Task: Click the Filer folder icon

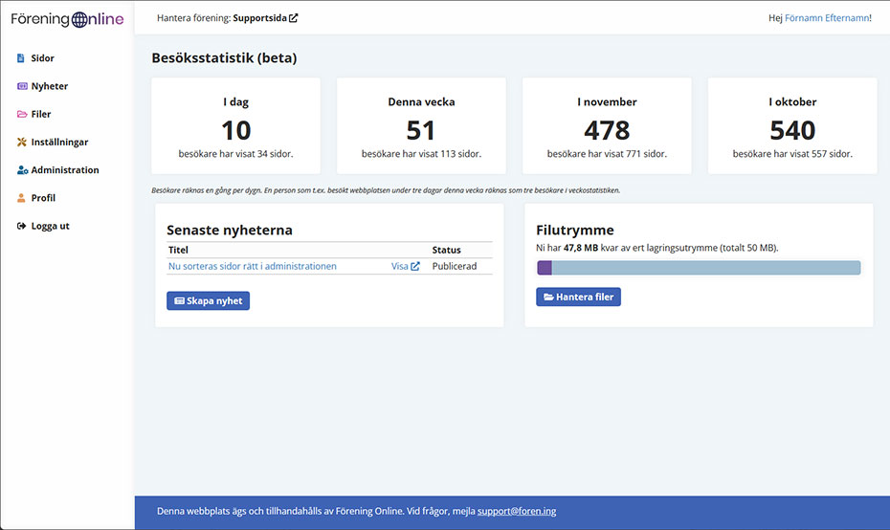Action: [22, 114]
